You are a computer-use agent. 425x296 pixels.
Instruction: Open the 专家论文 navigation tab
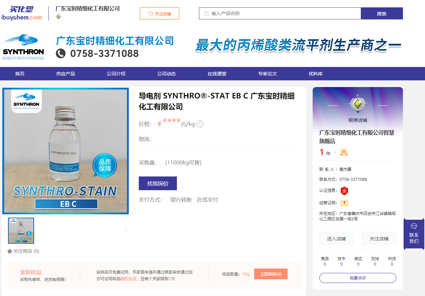tap(268, 74)
